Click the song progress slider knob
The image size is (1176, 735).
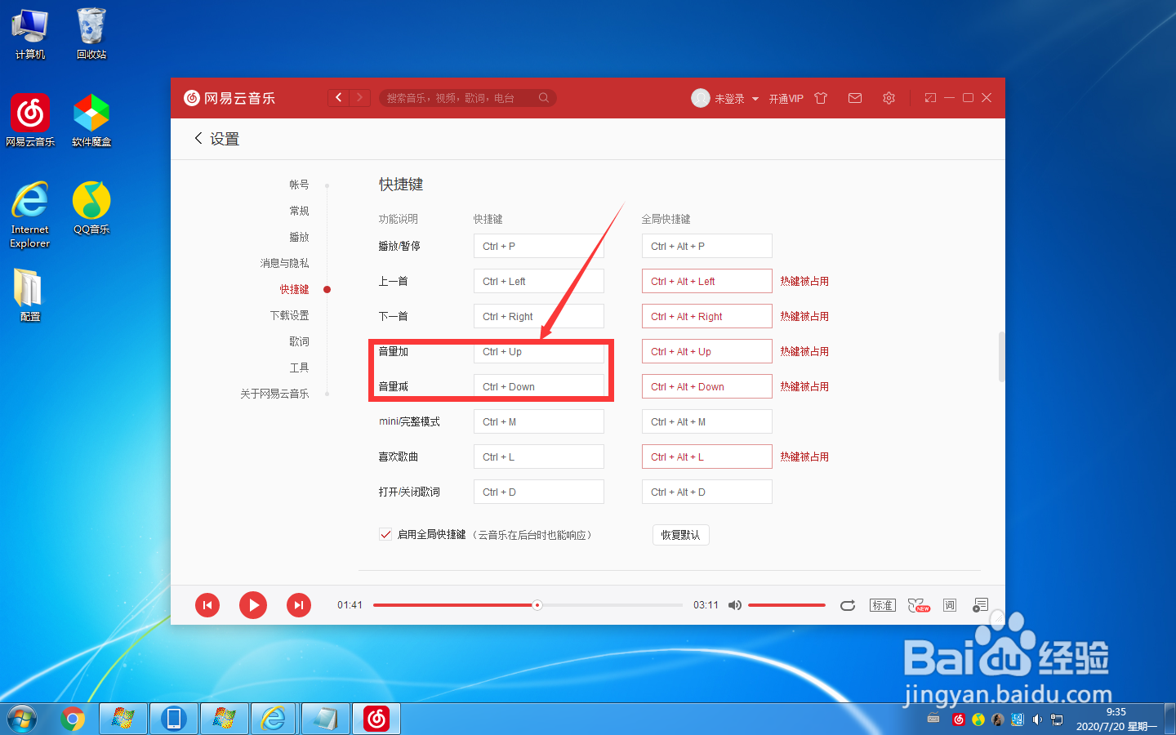[537, 605]
